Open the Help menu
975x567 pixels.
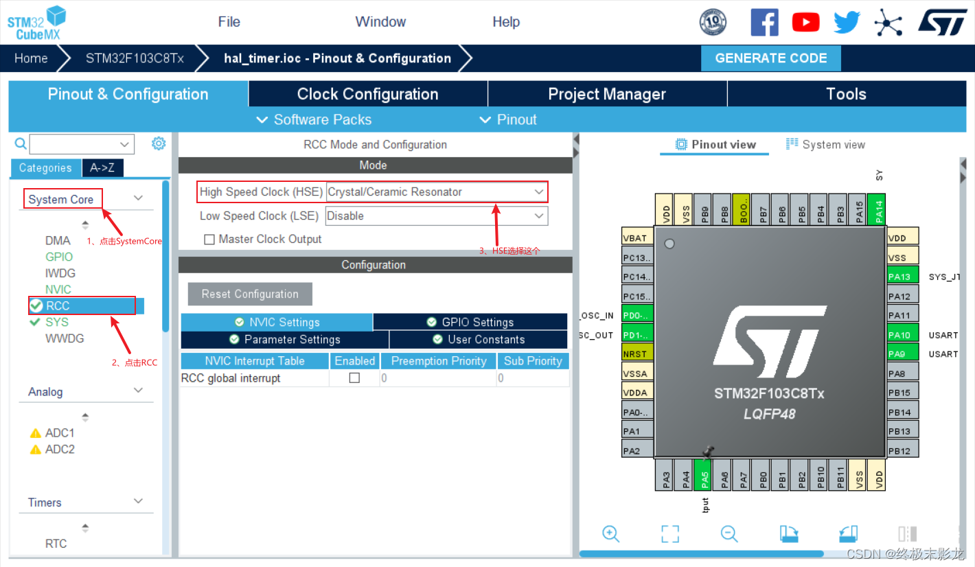tap(506, 22)
